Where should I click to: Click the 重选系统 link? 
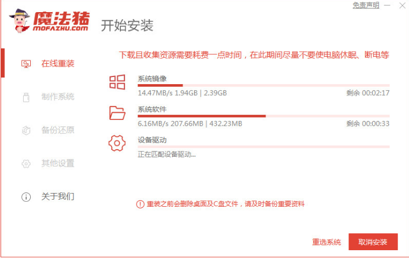327,242
